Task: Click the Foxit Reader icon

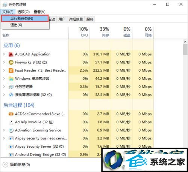Action: pos(11,70)
